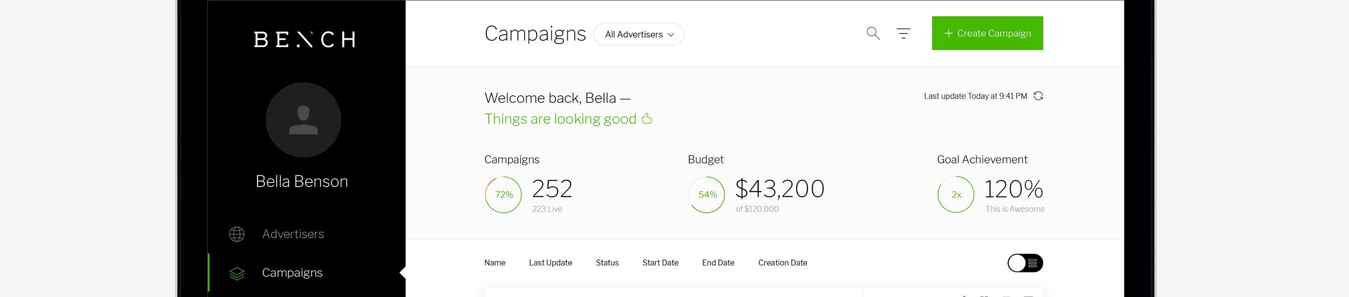Click the thumbs-up icon after greeting

pos(647,119)
